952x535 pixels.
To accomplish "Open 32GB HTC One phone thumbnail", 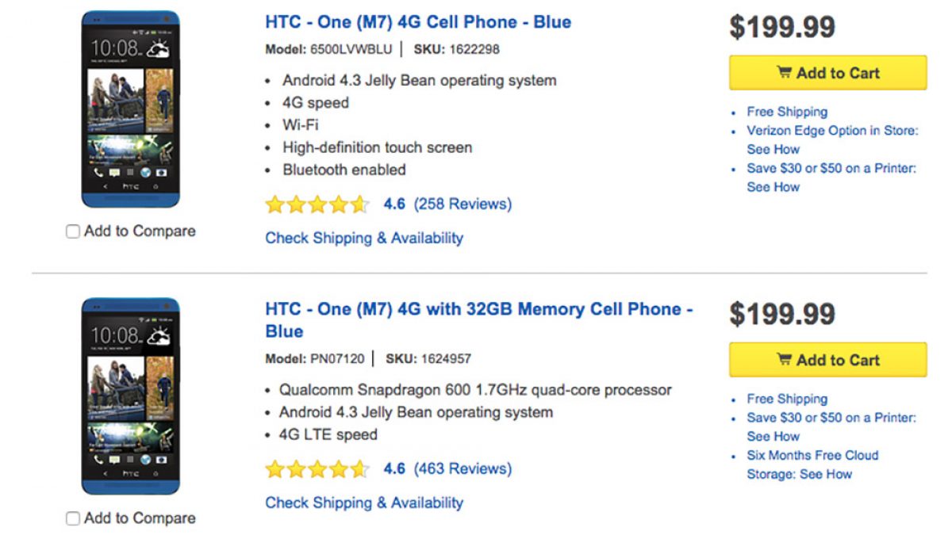I will tap(131, 396).
